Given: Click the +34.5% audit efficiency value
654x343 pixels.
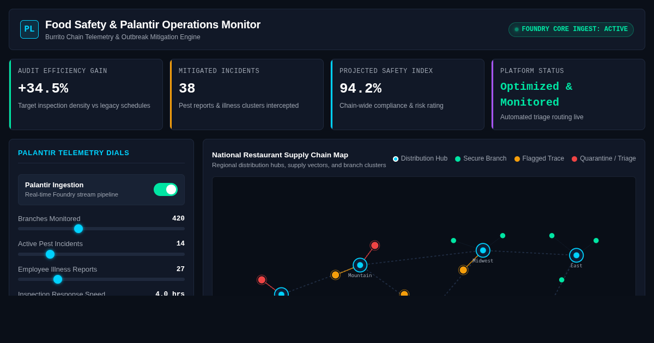Looking at the screenshot, I should coord(43,89).
